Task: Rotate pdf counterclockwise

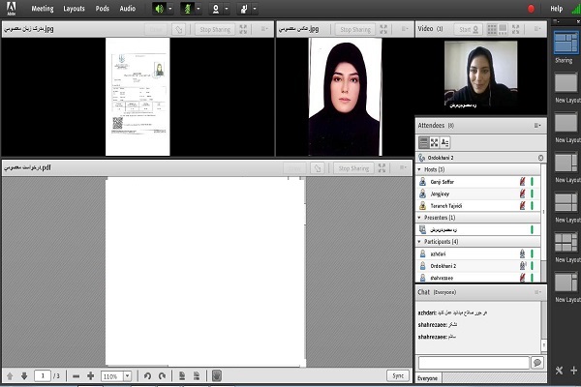Action: (x=147, y=376)
